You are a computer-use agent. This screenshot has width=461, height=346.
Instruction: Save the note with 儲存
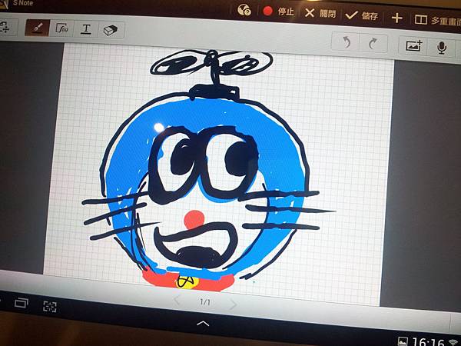pyautogui.click(x=362, y=15)
